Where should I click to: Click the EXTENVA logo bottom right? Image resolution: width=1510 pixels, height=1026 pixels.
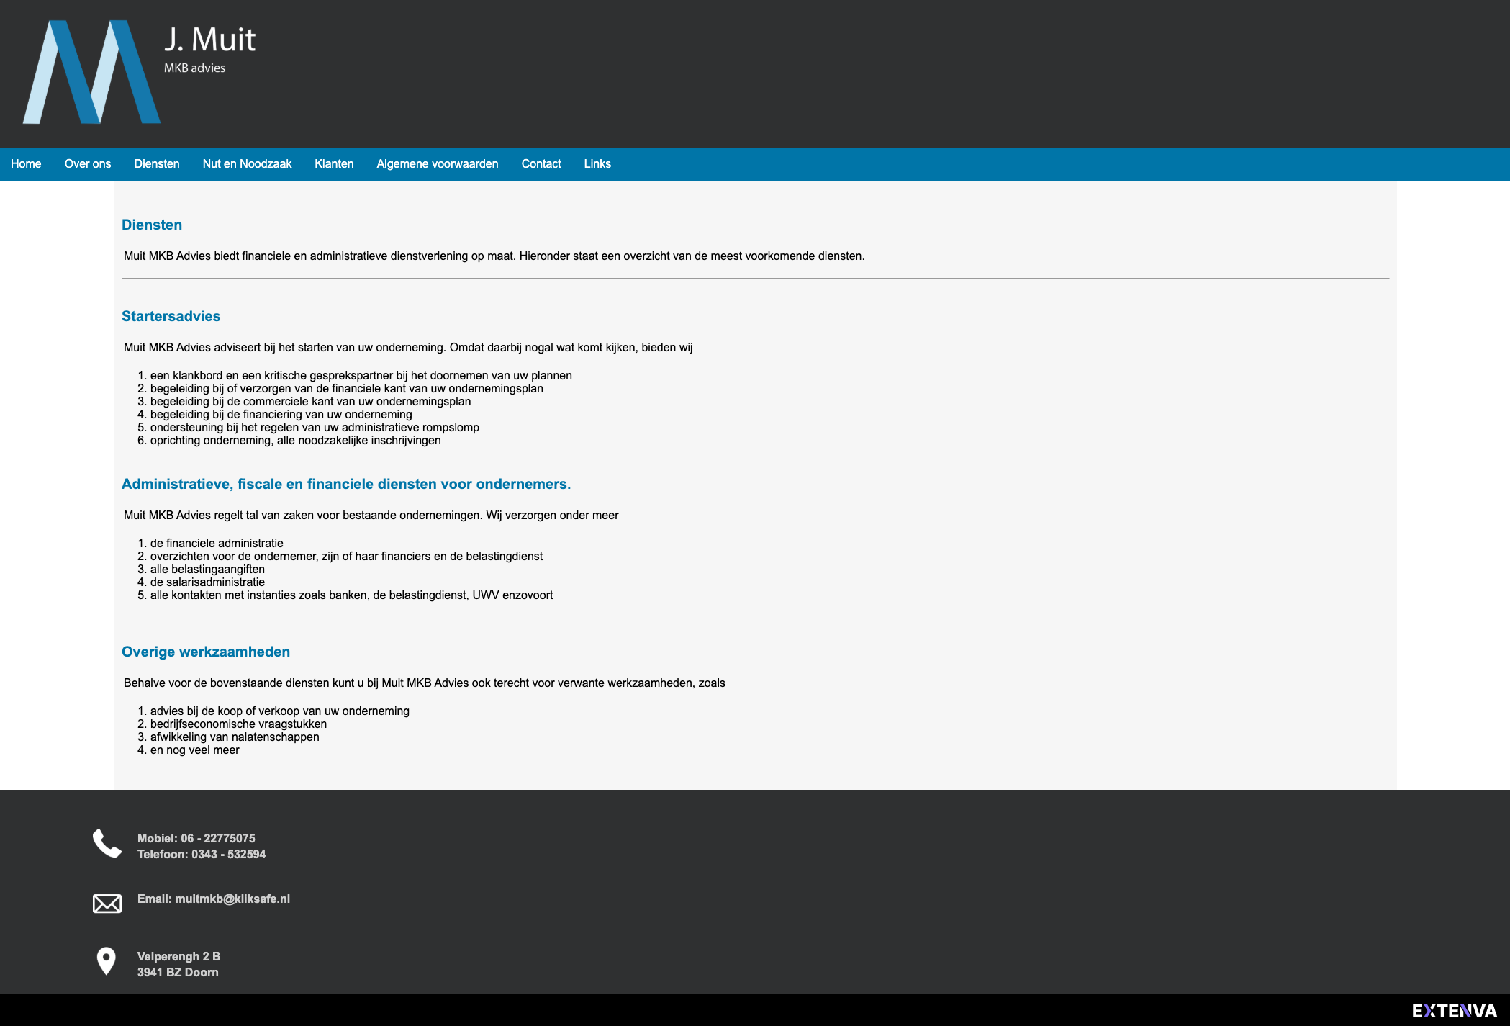1455,1009
